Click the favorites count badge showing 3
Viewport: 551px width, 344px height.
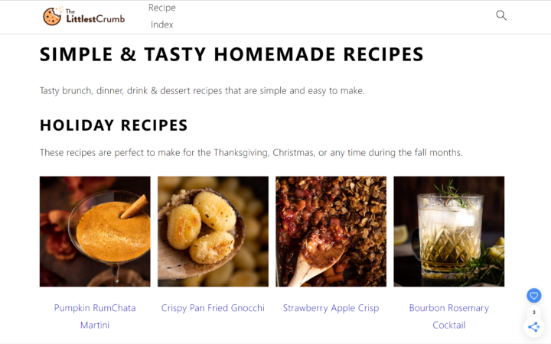click(x=534, y=312)
